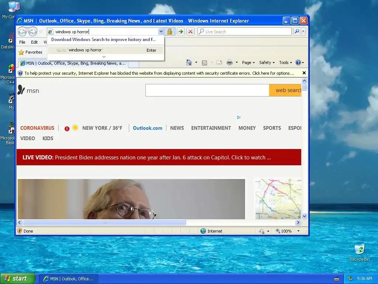378x284 pixels.
Task: Open the main news story photo
Action: [131, 199]
